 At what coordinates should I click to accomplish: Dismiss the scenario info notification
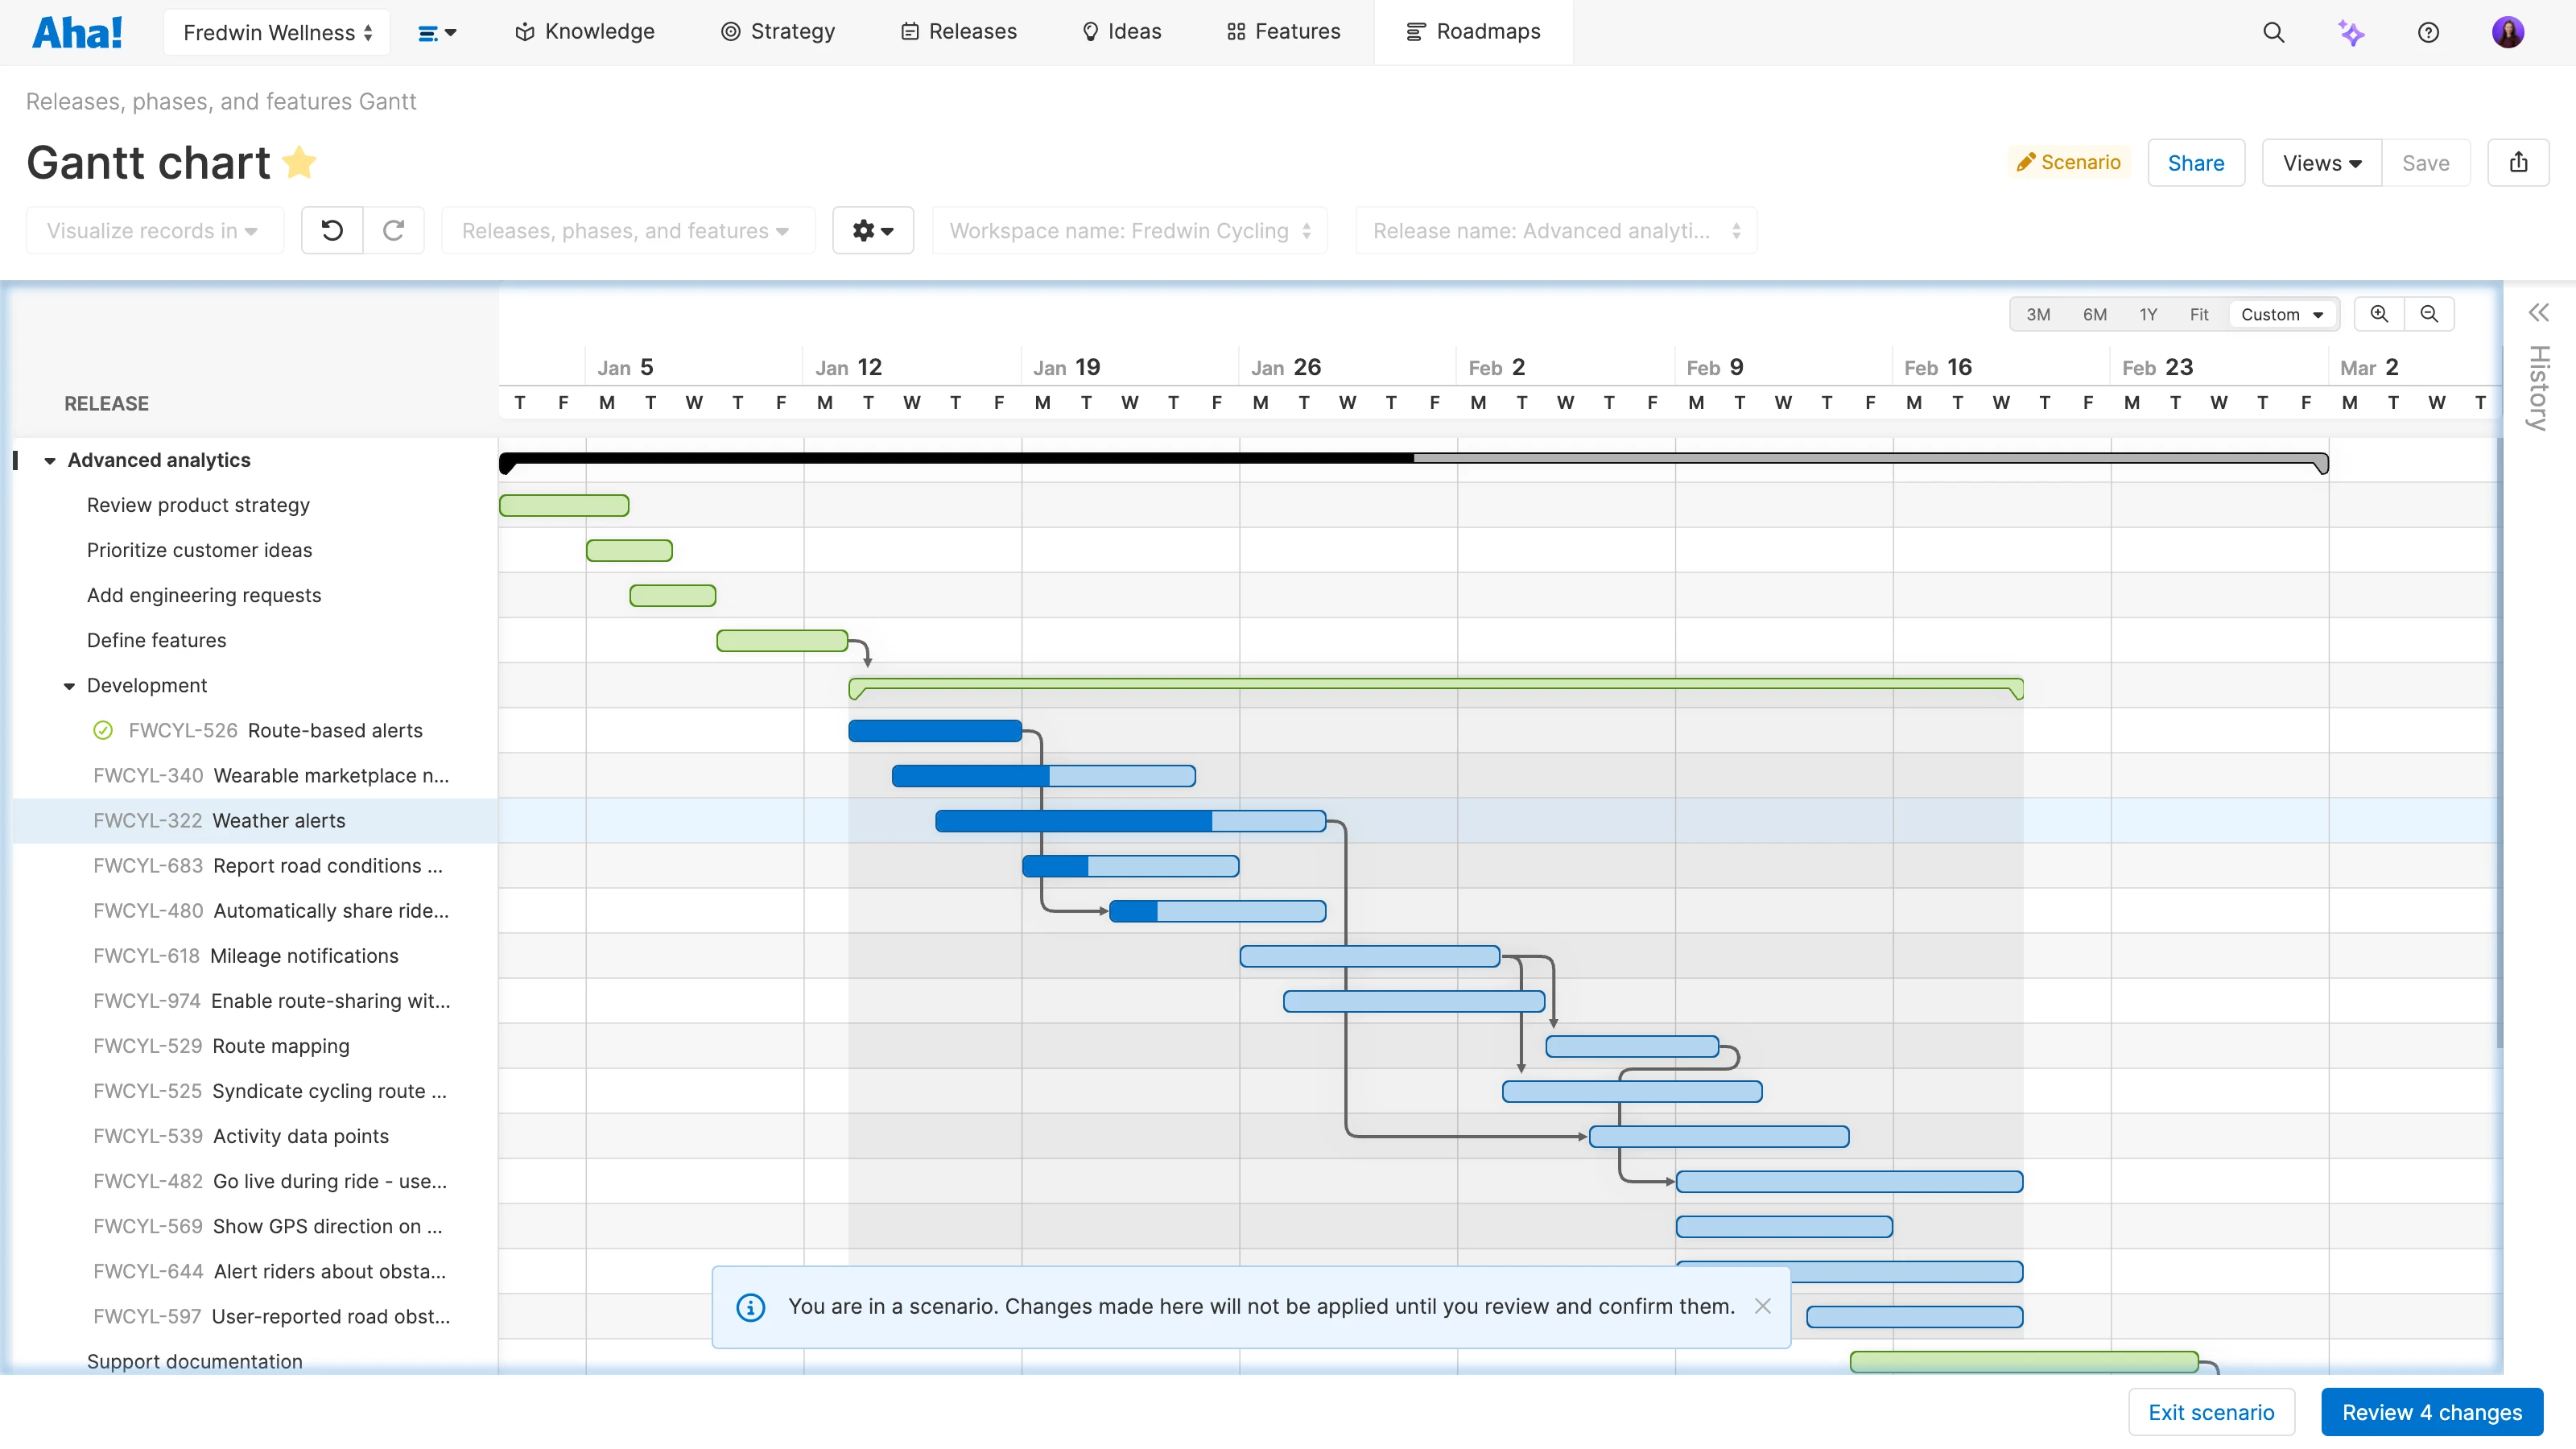pyautogui.click(x=1762, y=1306)
